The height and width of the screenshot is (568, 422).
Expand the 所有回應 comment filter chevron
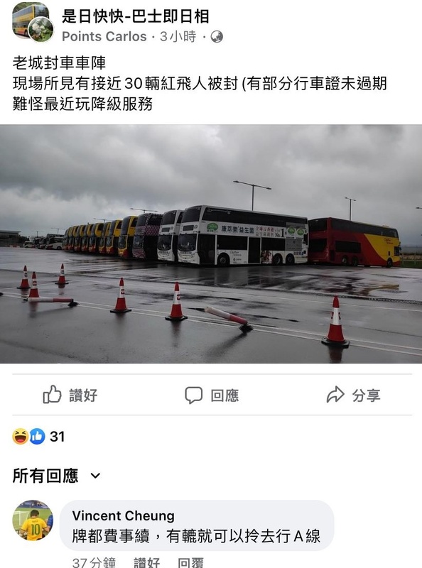coord(95,476)
